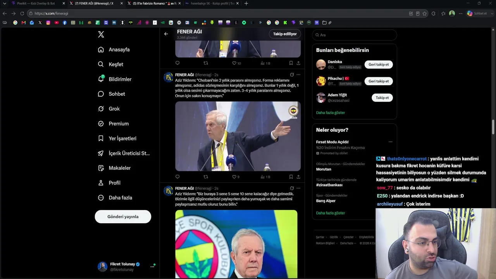This screenshot has width=496, height=279.
Task: Reload the page
Action: coord(22,14)
